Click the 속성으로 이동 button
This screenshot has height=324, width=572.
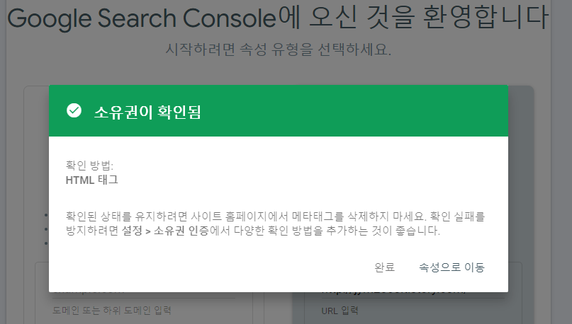[452, 267]
